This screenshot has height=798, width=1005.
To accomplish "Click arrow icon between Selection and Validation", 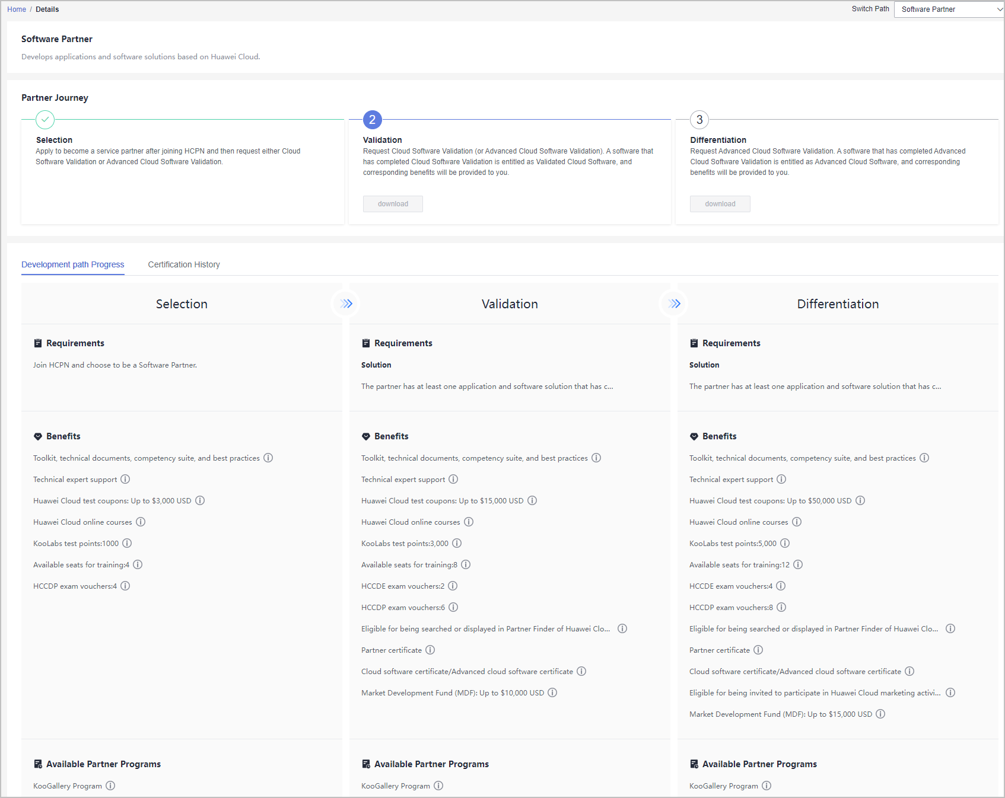I will coord(346,304).
